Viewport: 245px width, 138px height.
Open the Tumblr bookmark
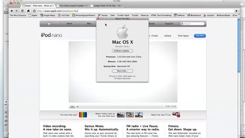tap(135, 15)
